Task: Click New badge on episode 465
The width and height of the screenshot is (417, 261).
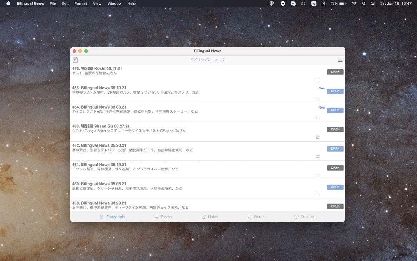Action: point(322,88)
